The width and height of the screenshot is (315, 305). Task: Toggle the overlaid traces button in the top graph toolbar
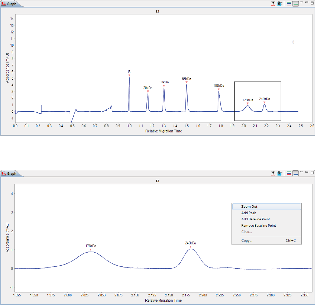[x=295, y=4]
